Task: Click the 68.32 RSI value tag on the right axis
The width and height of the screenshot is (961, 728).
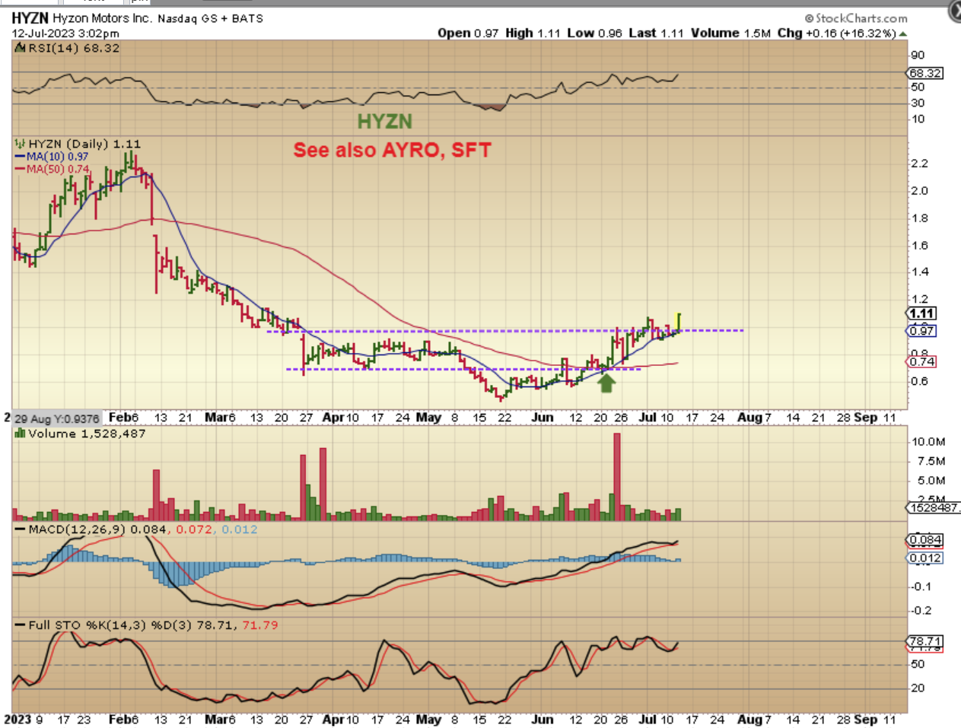Action: [925, 73]
